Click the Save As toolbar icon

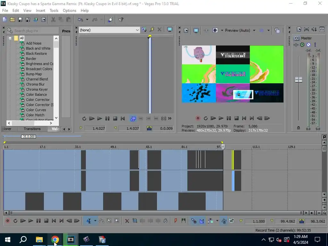coord(28,20)
